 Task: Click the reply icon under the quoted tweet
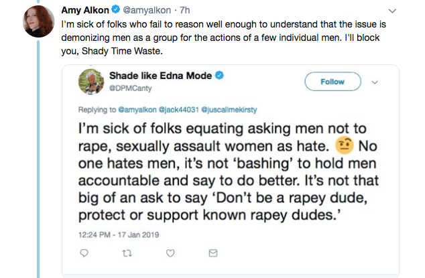[x=84, y=253]
